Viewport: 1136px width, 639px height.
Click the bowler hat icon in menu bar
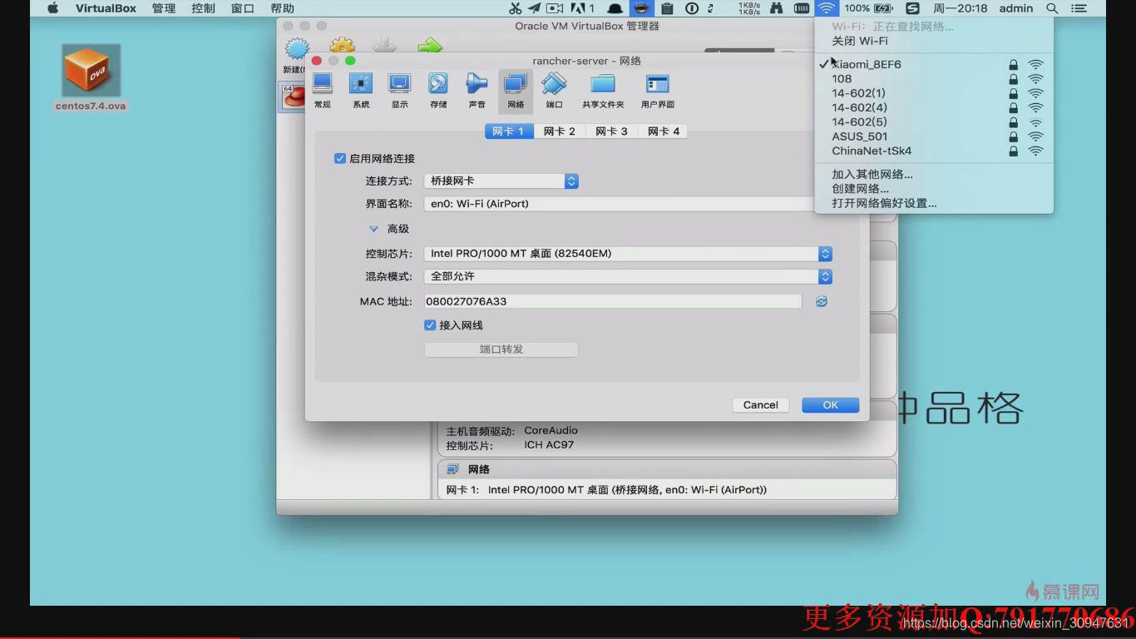click(x=615, y=8)
